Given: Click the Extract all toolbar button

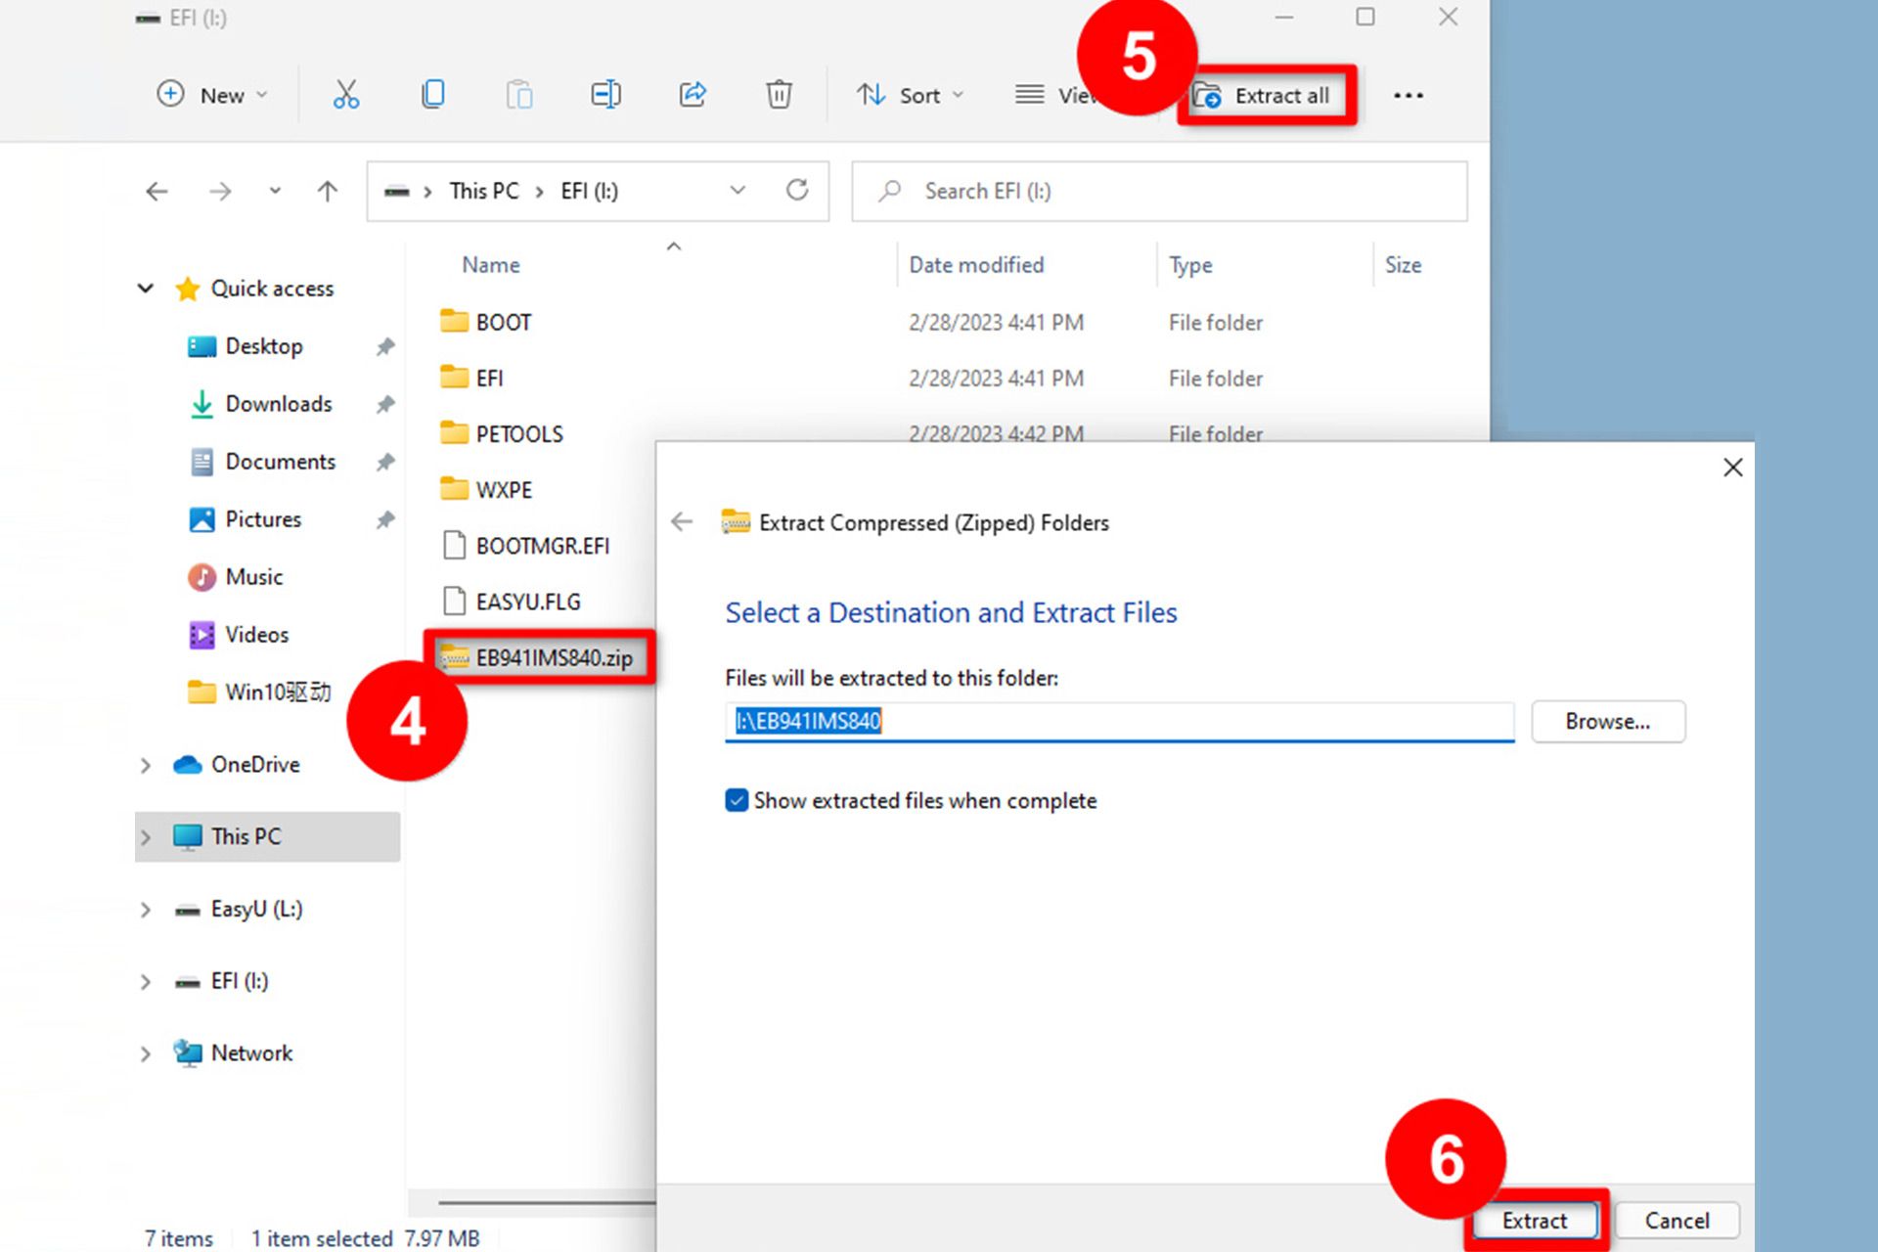Looking at the screenshot, I should point(1266,96).
